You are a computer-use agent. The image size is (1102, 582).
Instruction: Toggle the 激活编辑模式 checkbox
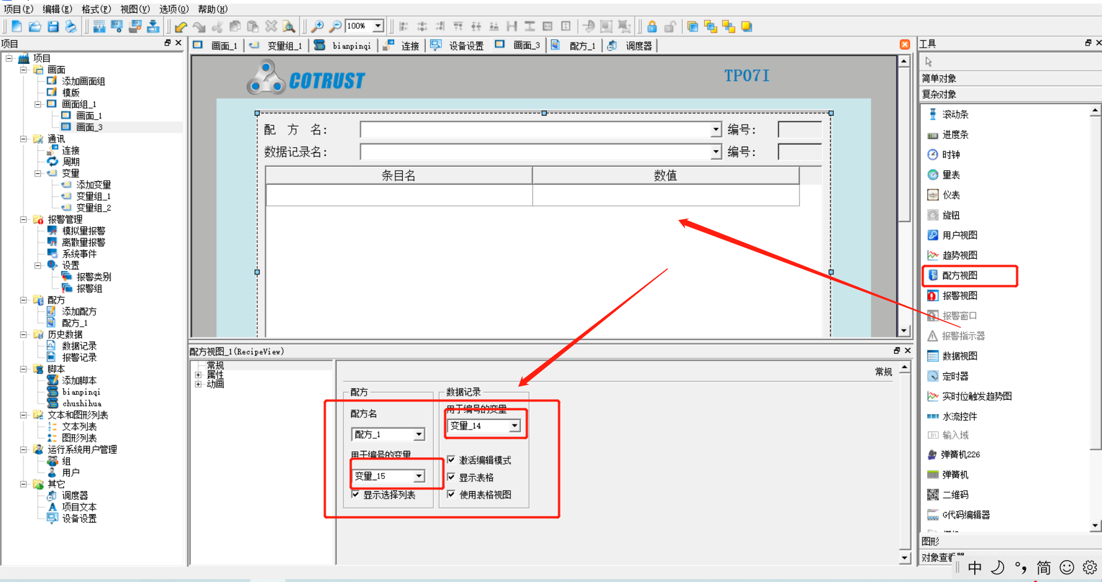pyautogui.click(x=451, y=460)
